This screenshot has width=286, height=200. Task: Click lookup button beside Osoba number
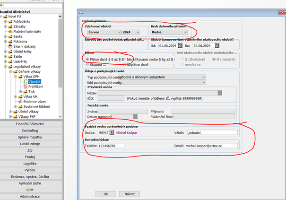click(112, 133)
